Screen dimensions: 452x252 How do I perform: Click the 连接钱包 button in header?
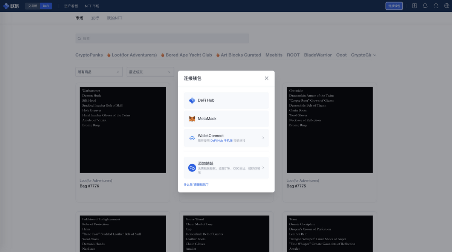pos(394,6)
